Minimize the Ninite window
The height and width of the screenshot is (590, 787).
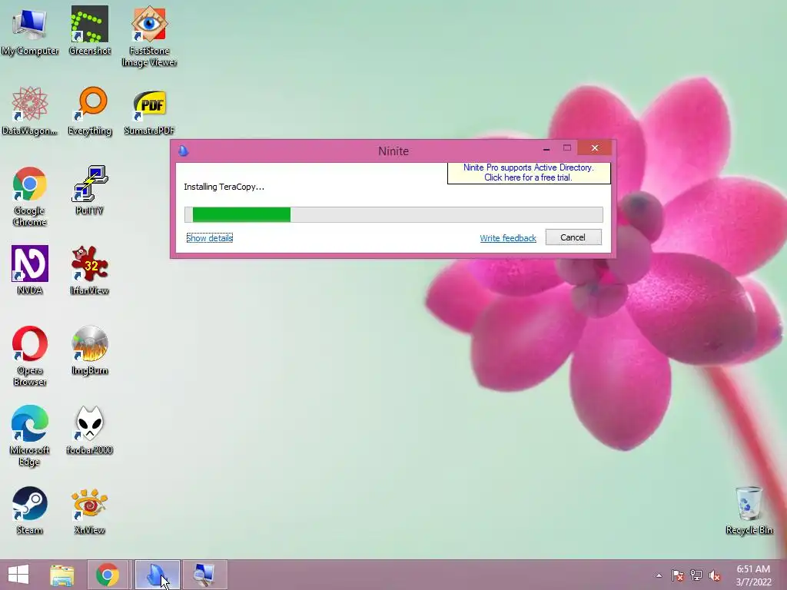click(546, 148)
